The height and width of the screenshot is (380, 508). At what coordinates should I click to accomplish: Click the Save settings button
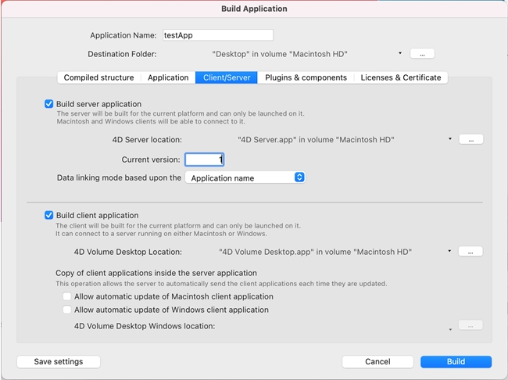(59, 362)
